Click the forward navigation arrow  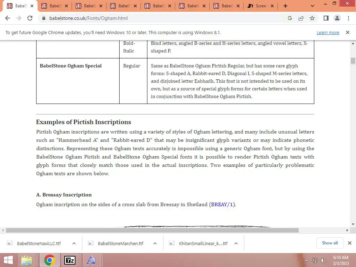click(19, 18)
